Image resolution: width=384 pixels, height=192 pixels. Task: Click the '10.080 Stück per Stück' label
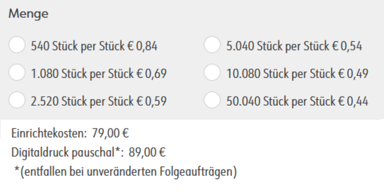pyautogui.click(x=281, y=74)
